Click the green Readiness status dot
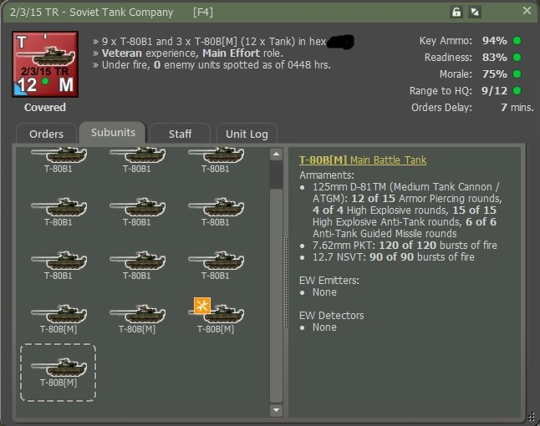This screenshot has width=540, height=426. pyautogui.click(x=517, y=57)
